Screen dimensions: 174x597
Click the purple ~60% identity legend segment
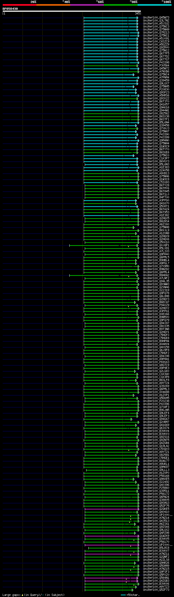(87, 5)
